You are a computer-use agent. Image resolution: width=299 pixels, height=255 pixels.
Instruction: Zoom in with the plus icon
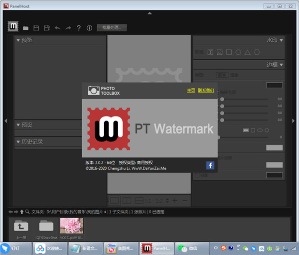click(175, 201)
